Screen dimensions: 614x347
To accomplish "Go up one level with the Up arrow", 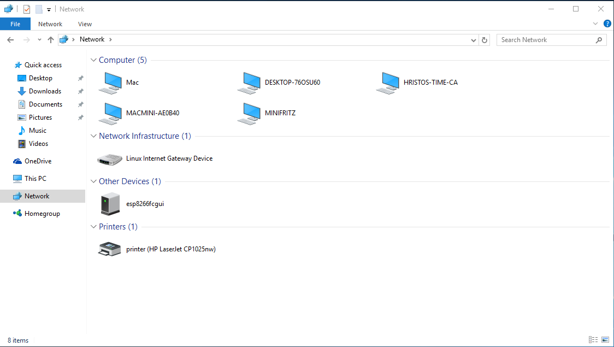I will (50, 39).
